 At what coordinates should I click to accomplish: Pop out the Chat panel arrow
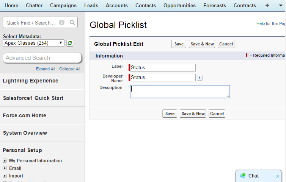[x=277, y=176]
